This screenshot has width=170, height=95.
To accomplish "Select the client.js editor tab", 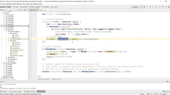I will 44,10.
